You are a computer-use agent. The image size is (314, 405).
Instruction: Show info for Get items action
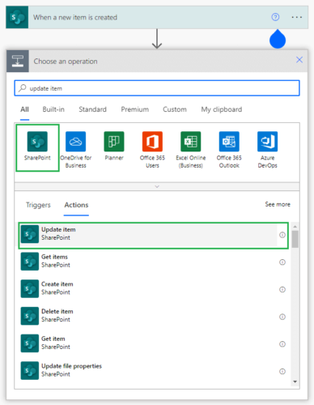pos(282,262)
